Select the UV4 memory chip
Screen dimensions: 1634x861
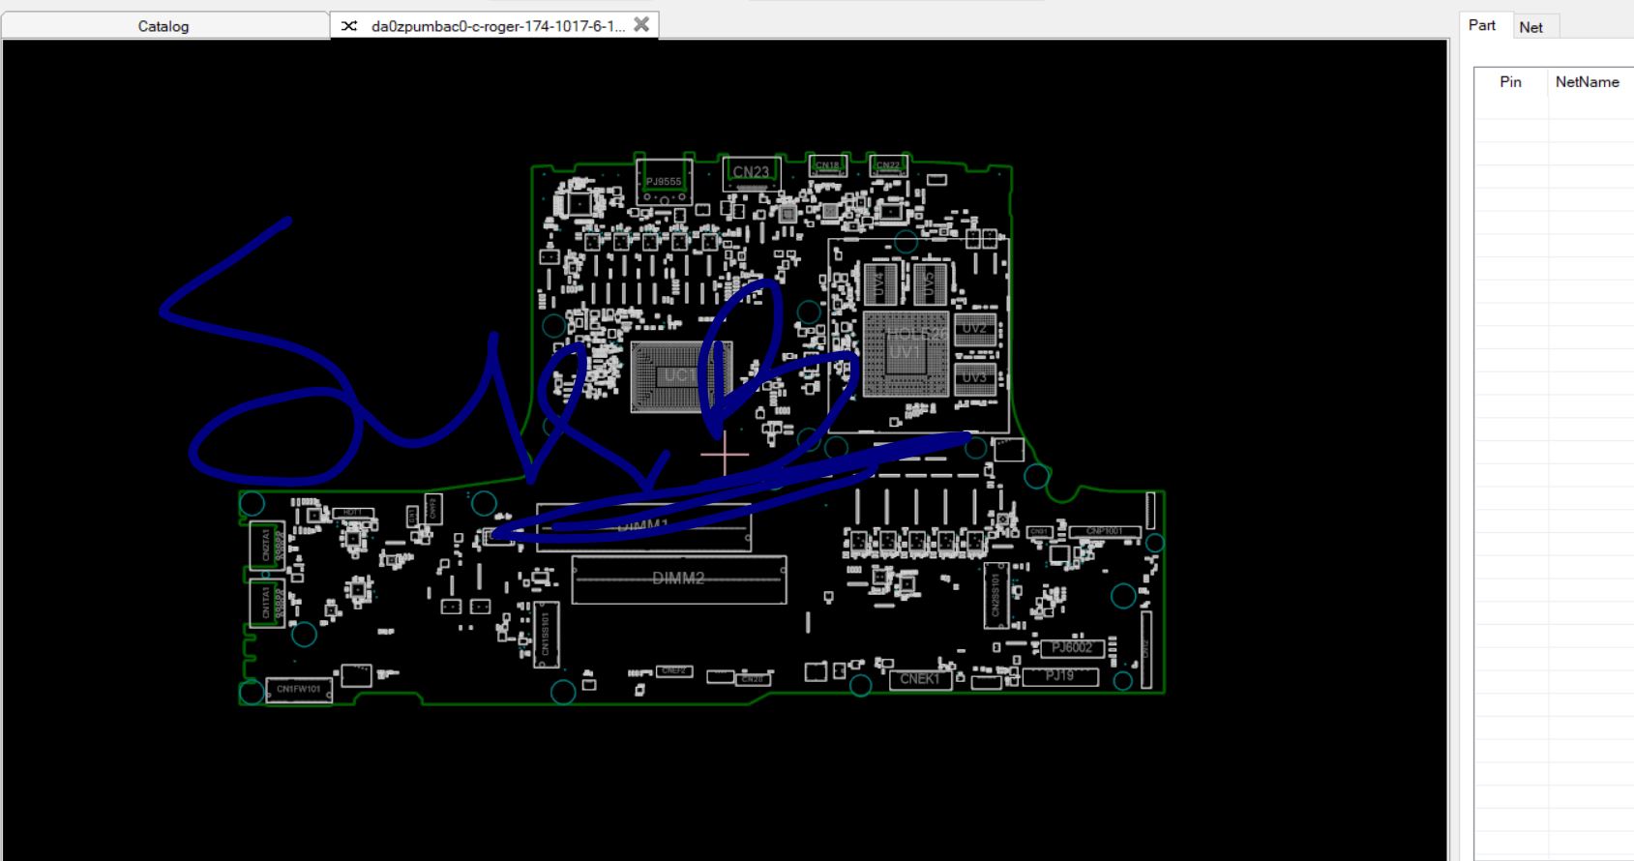[x=879, y=283]
